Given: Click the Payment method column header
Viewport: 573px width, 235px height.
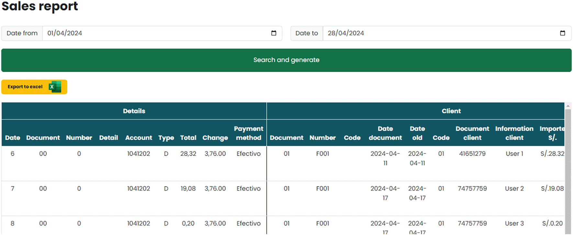Looking at the screenshot, I should [x=248, y=133].
